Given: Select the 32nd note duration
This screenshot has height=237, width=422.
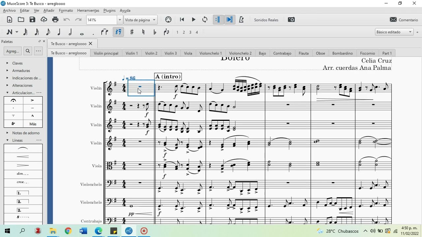Looking at the screenshot, I should click(x=25, y=32).
